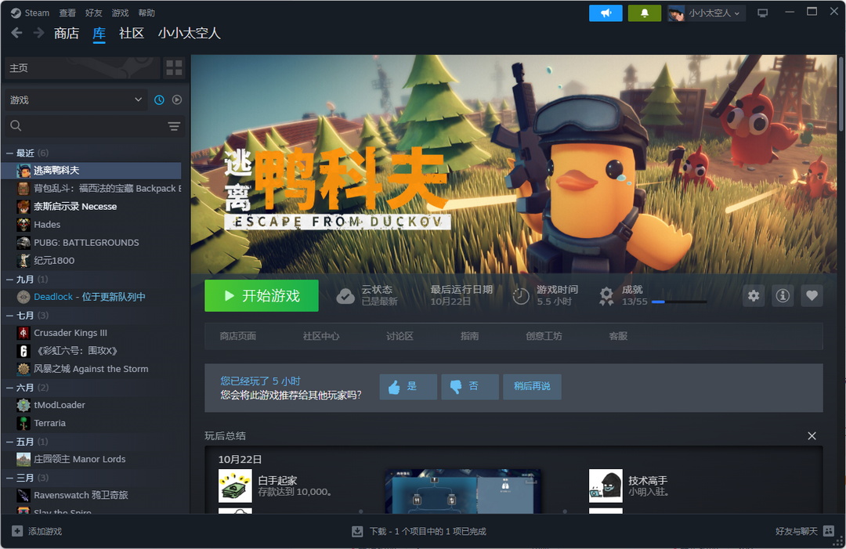The image size is (846, 549).
Task: Open the 好友 menu
Action: pos(94,13)
